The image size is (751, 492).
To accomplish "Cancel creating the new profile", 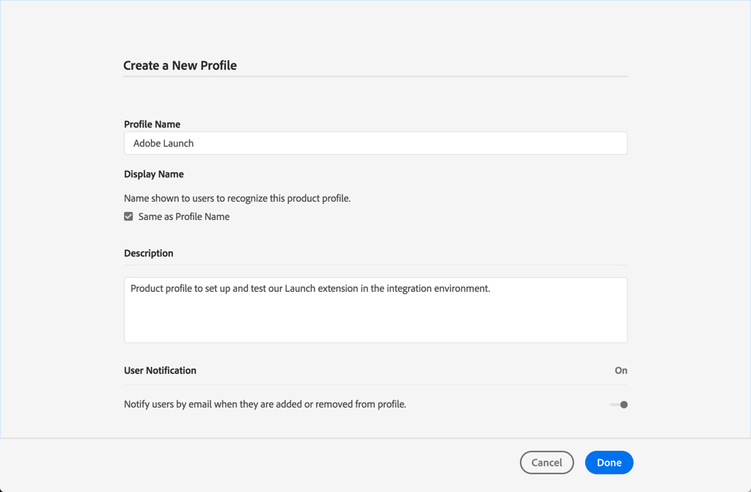I will click(x=546, y=462).
